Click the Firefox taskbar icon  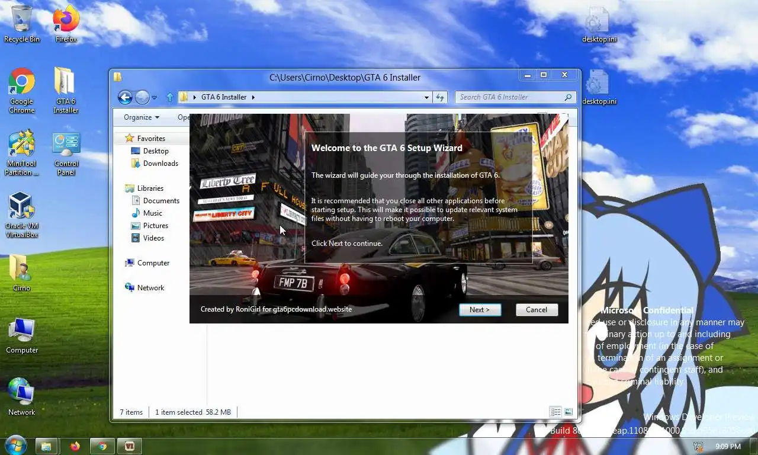point(75,446)
